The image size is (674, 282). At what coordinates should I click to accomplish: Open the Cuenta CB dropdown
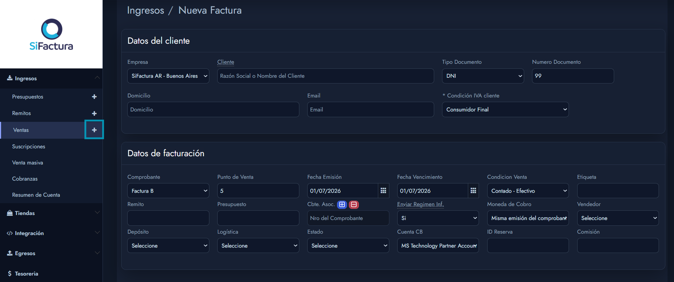click(x=438, y=245)
